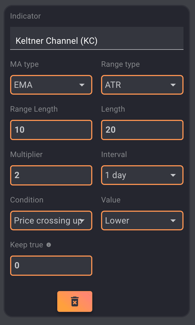Focus the Keep true input field

51,265
